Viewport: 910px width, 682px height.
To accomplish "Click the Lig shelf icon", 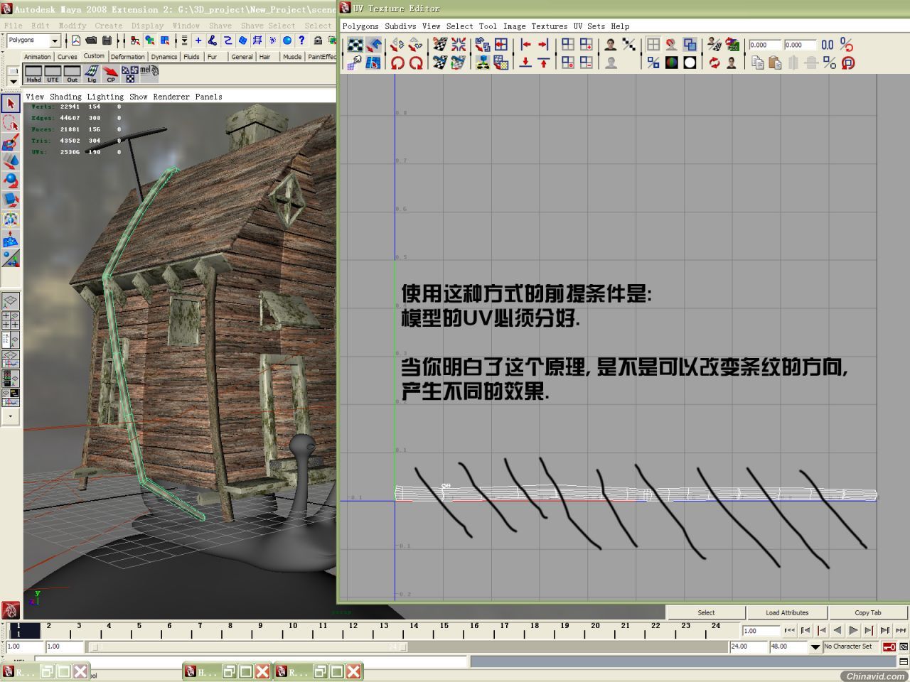I will (x=92, y=72).
